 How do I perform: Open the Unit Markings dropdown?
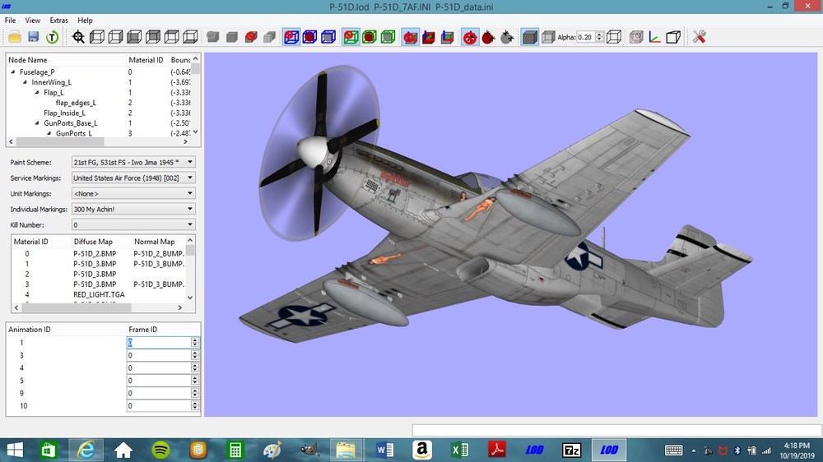(133, 193)
